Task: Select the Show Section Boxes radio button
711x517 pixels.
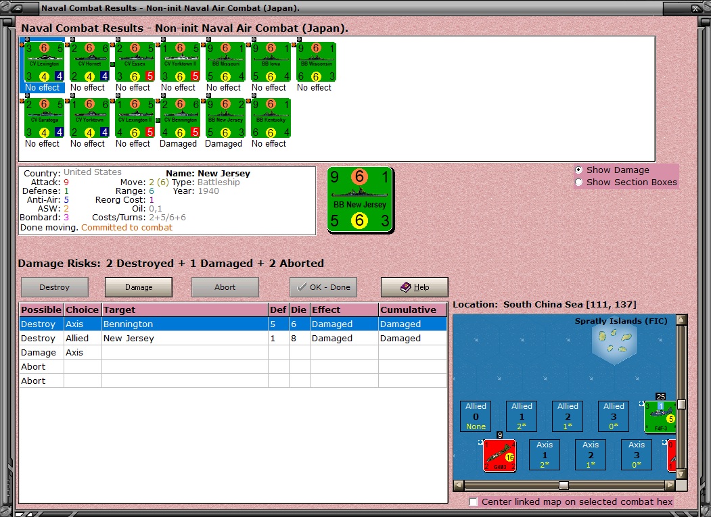Action: 578,182
